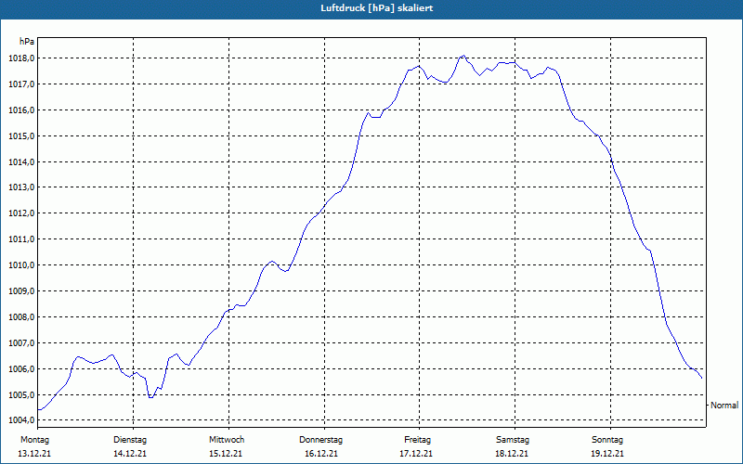Select the 1004,0 axis value
The image size is (743, 464).
point(21,420)
